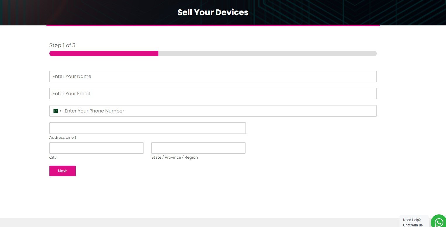
Task: Focus the Enter Your Name field
Action: pos(213,76)
